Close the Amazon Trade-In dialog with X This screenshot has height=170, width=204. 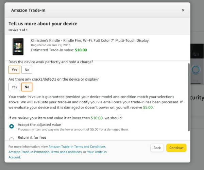pyautogui.click(x=183, y=10)
